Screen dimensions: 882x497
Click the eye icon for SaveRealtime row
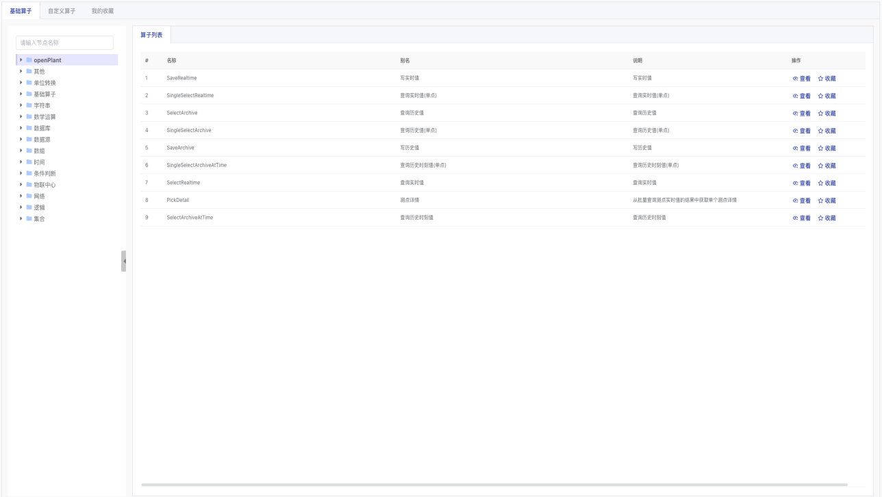coord(795,79)
